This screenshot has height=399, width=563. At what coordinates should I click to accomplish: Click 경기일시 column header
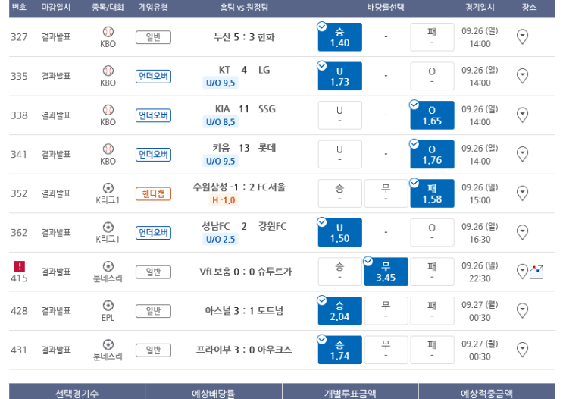tap(480, 7)
